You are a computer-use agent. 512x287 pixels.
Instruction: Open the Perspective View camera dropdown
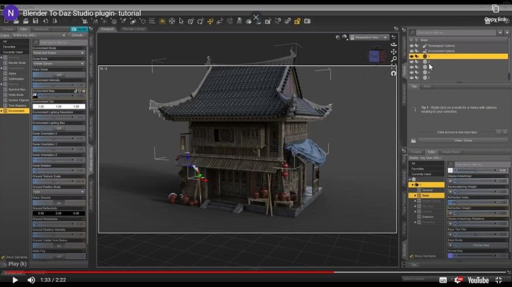369,38
